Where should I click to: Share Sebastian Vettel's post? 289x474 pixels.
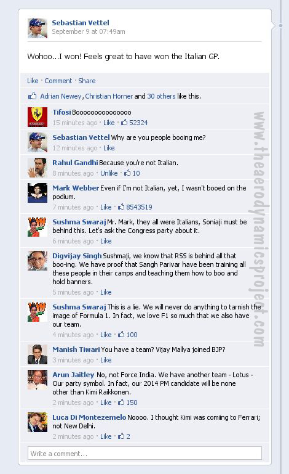[x=87, y=81]
